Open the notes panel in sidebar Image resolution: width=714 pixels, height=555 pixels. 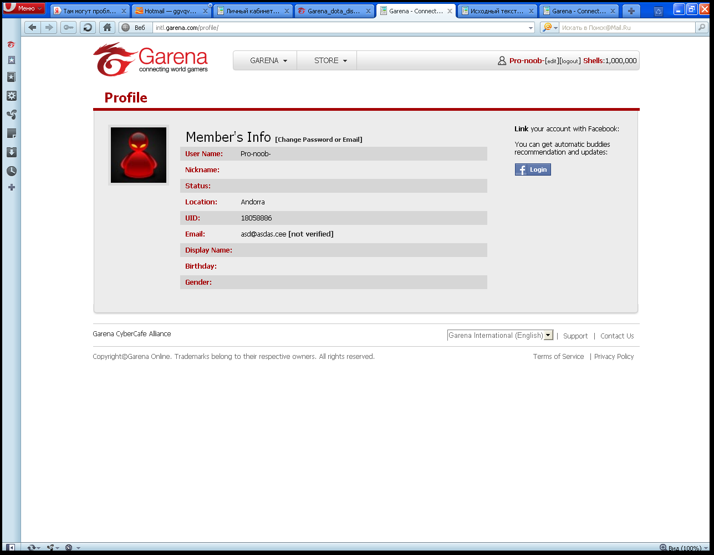(x=11, y=133)
